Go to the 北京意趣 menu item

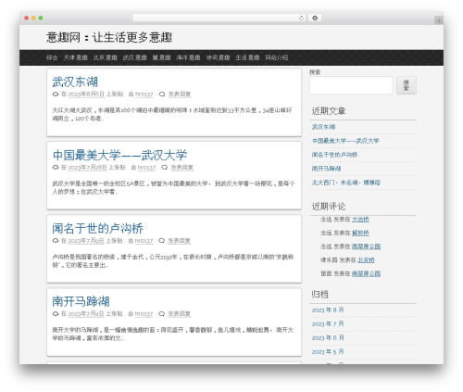click(x=106, y=57)
